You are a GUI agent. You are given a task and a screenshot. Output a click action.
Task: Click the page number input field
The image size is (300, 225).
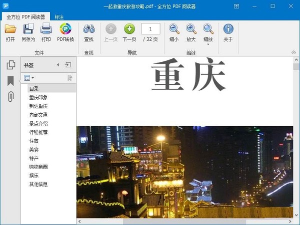click(150, 28)
